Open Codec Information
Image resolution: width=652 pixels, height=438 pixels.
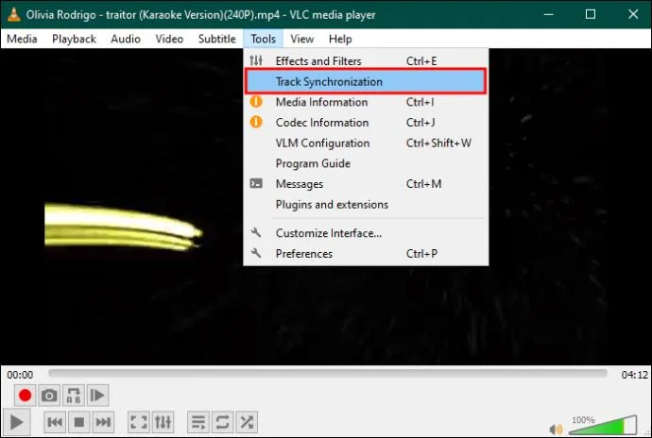[x=366, y=123]
